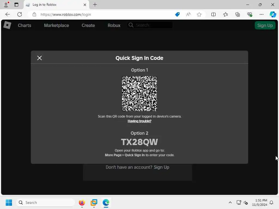279x209 pixels.
Task: Activate Read aloud icon
Action: [x=188, y=14]
